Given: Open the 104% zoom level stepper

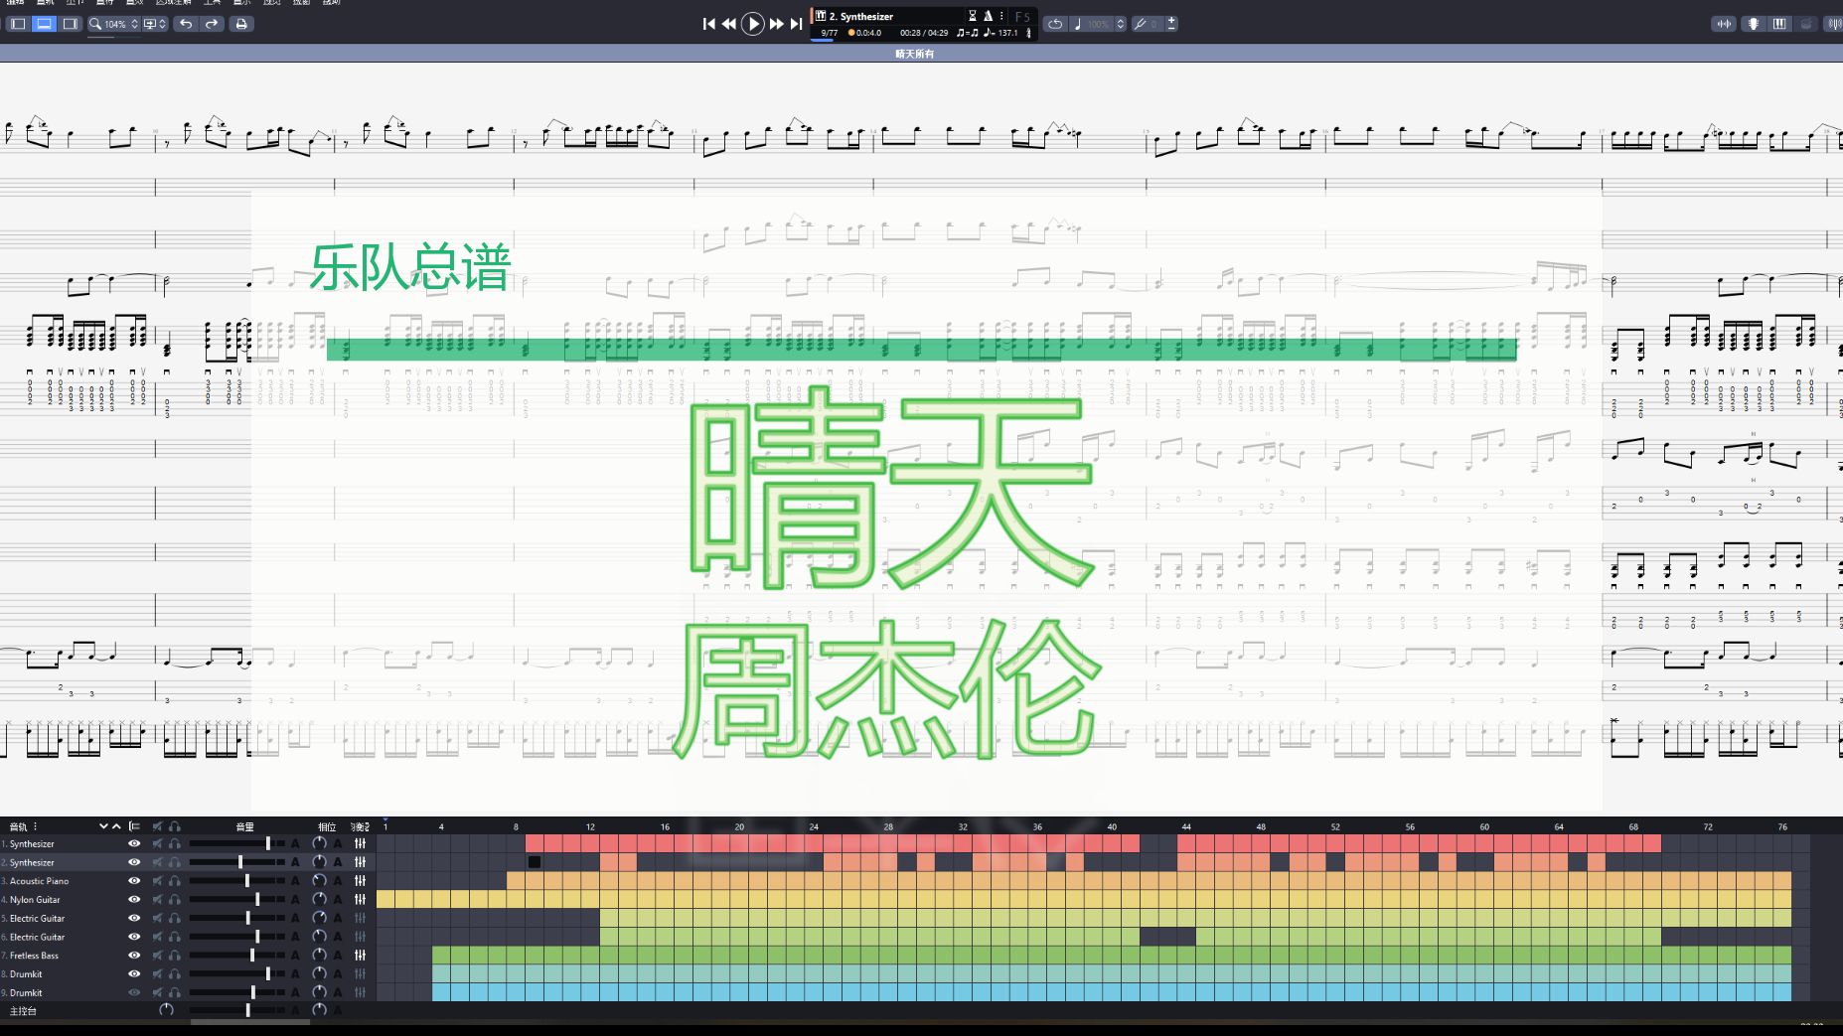Looking at the screenshot, I should [x=134, y=24].
